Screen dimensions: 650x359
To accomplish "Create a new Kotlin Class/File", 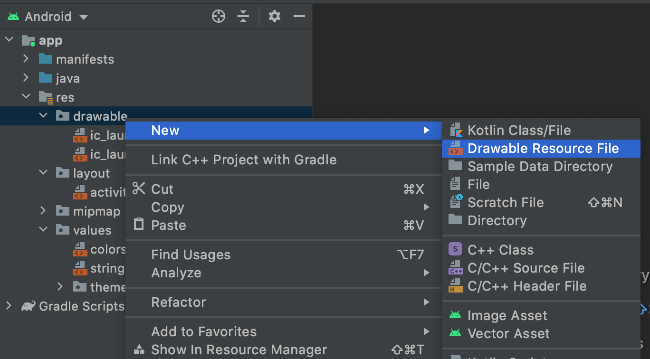I will pos(541,130).
